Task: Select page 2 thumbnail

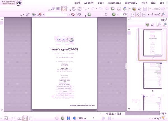Action: 153,76
